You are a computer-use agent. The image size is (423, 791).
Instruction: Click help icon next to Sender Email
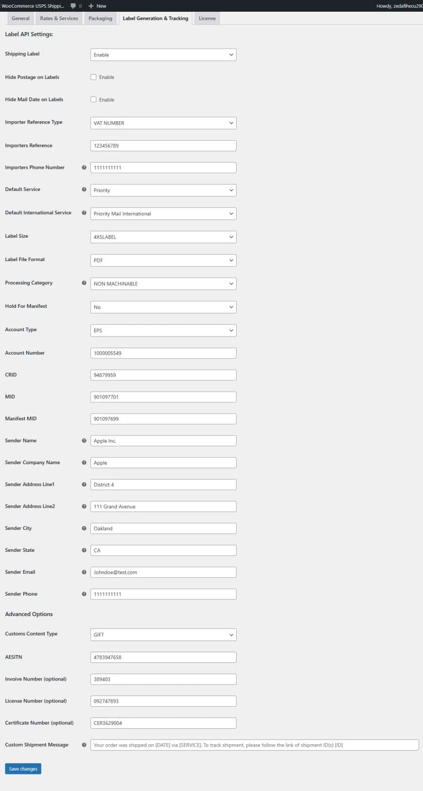[x=84, y=572]
